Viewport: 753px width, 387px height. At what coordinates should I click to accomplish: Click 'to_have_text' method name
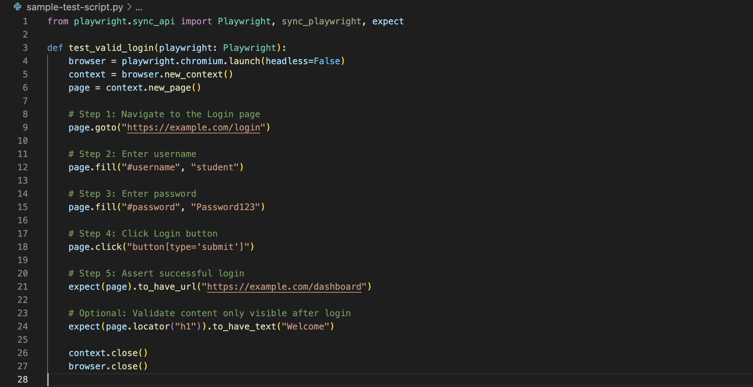244,327
